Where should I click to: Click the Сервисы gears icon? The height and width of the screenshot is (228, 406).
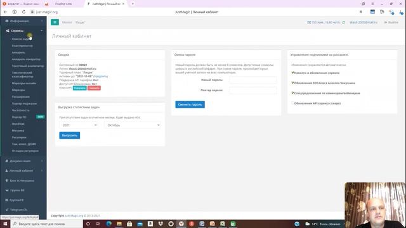click(8, 30)
